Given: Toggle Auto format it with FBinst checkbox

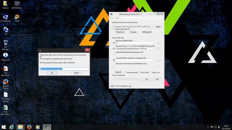Looking at the screenshot, I should pos(113,29).
